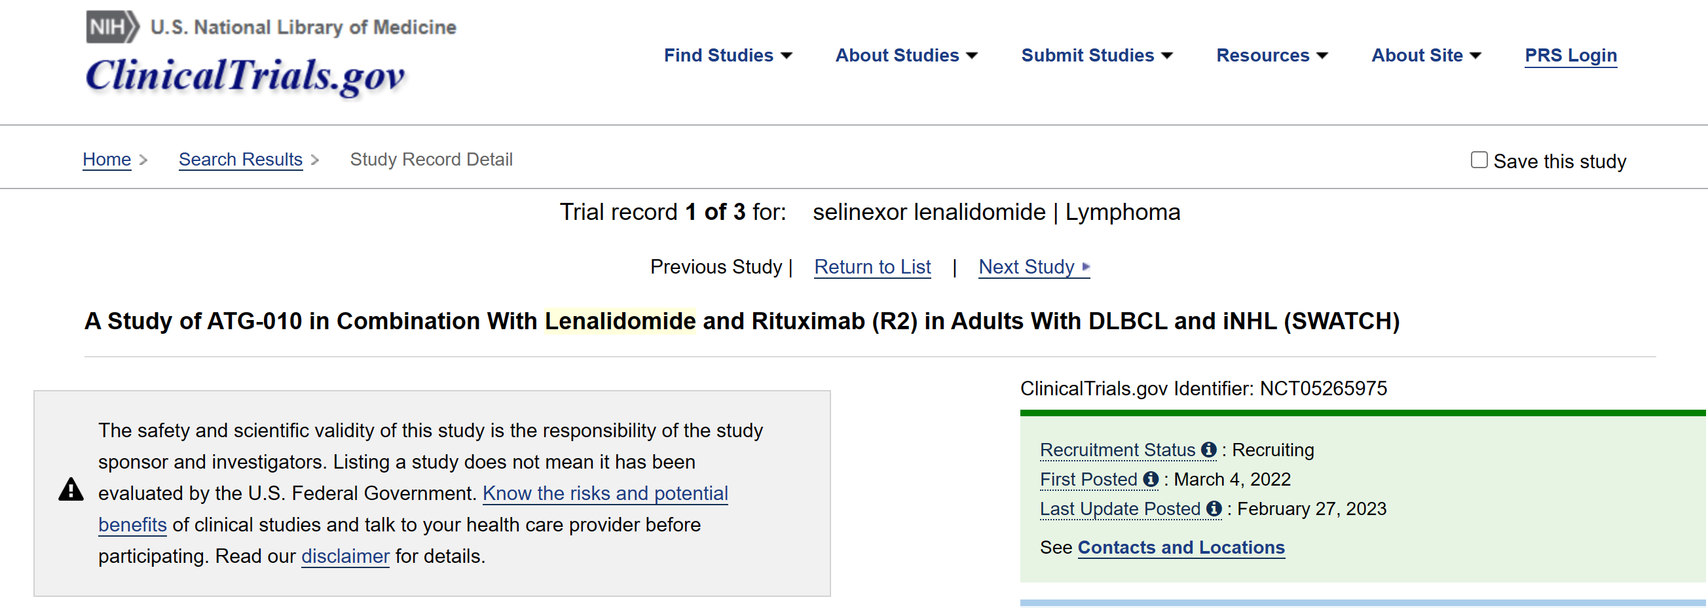
Task: Expand the About Studies dropdown
Action: pyautogui.click(x=906, y=55)
